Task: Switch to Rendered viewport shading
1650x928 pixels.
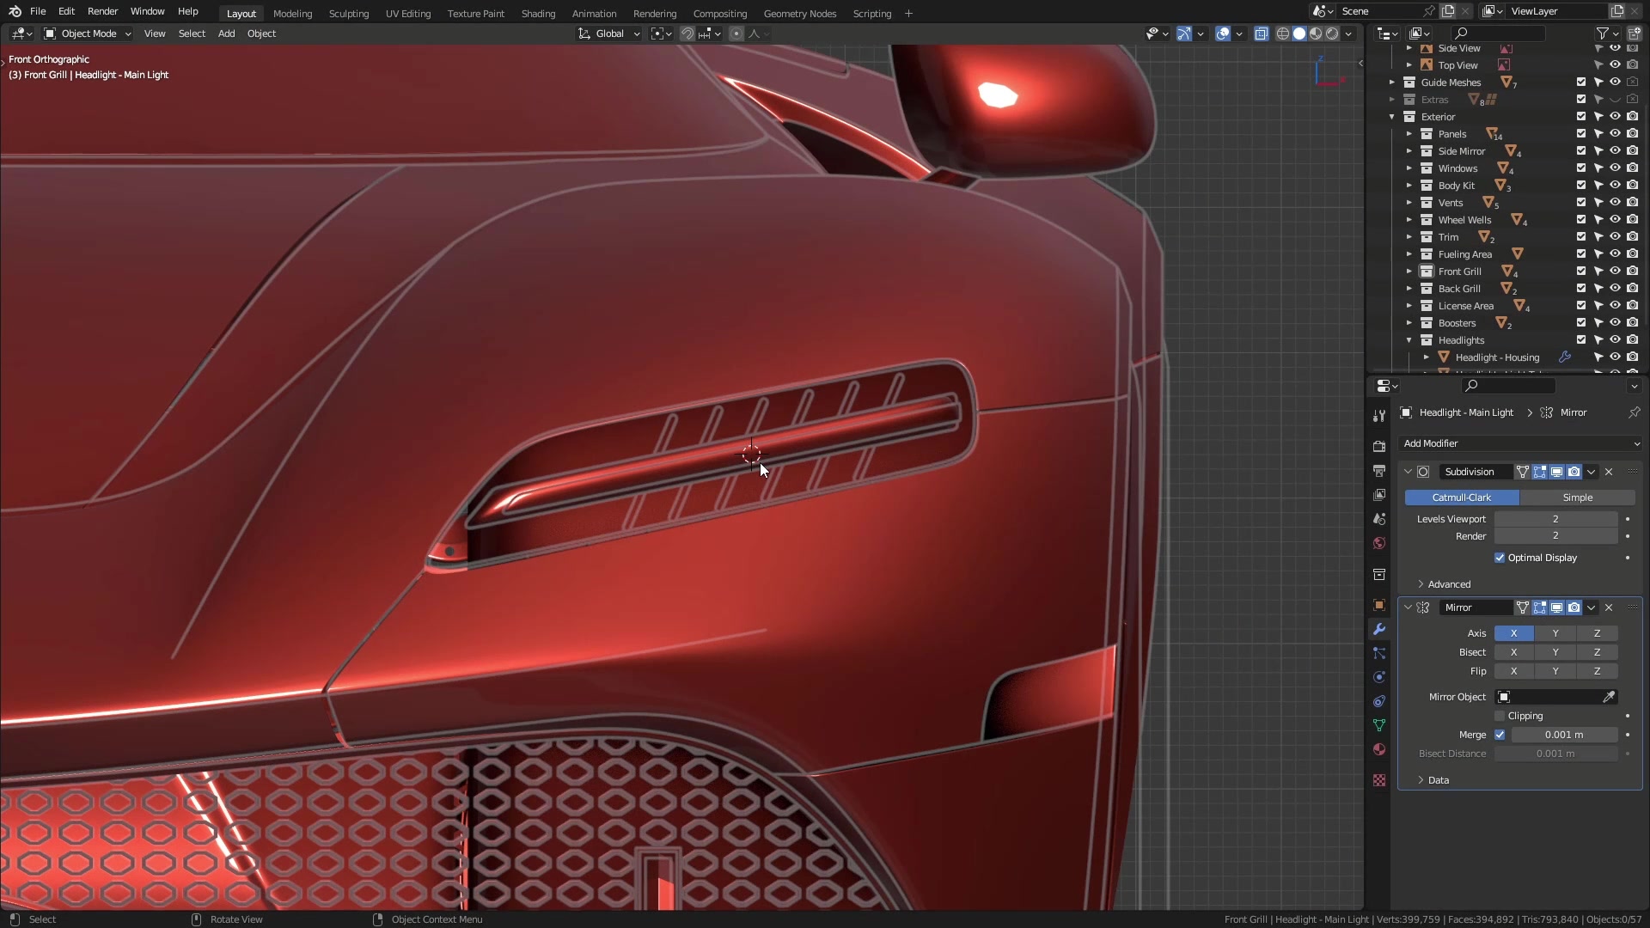Action: 1332,34
